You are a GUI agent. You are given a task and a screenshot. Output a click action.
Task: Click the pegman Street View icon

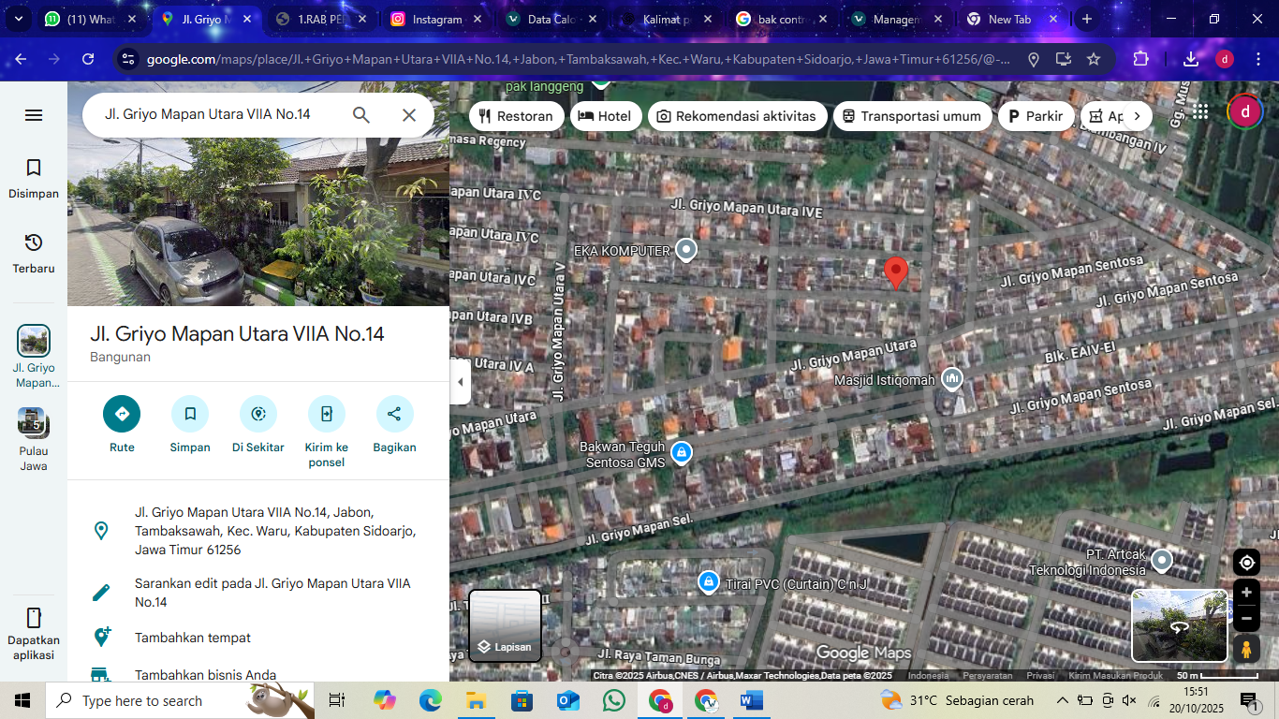(1246, 648)
